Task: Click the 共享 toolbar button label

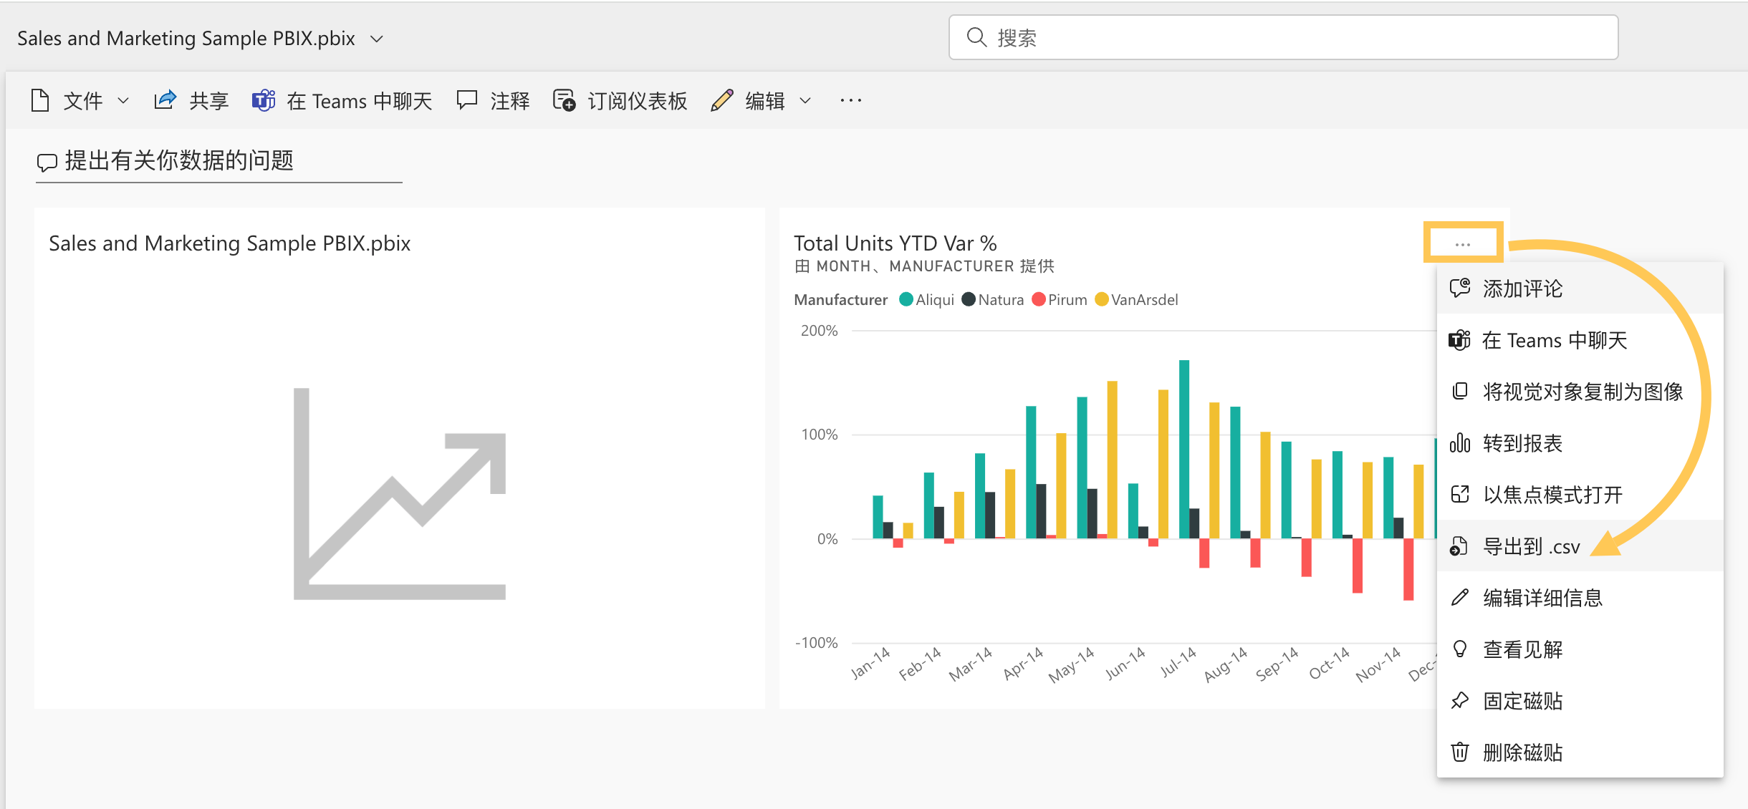Action: (209, 101)
